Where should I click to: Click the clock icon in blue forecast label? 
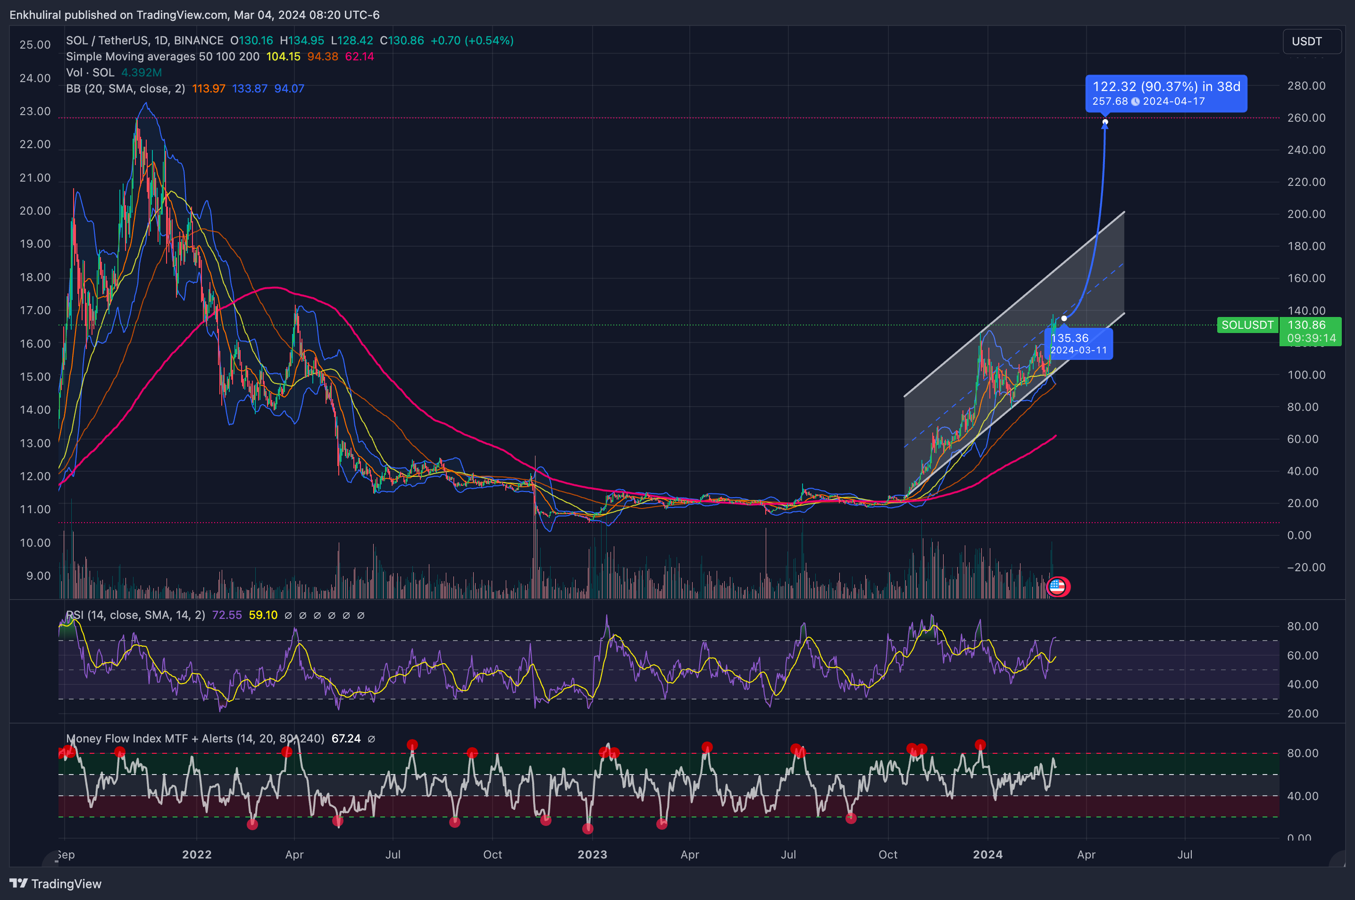pyautogui.click(x=1135, y=101)
